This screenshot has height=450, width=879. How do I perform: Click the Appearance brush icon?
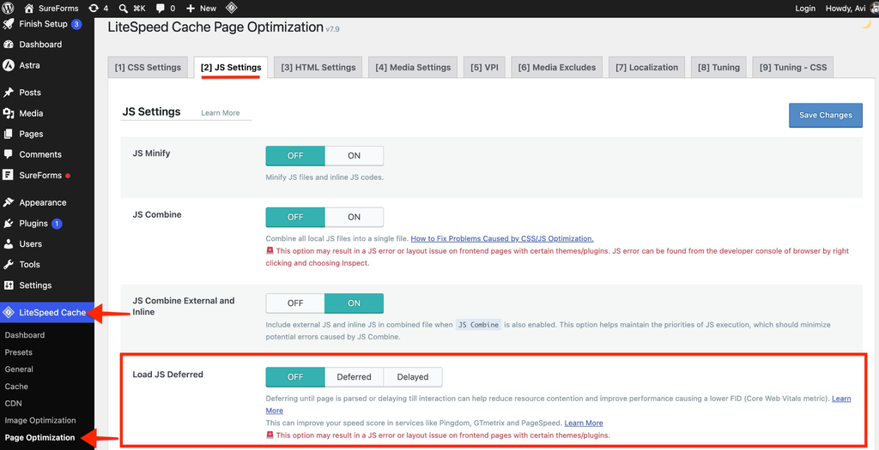[9, 202]
